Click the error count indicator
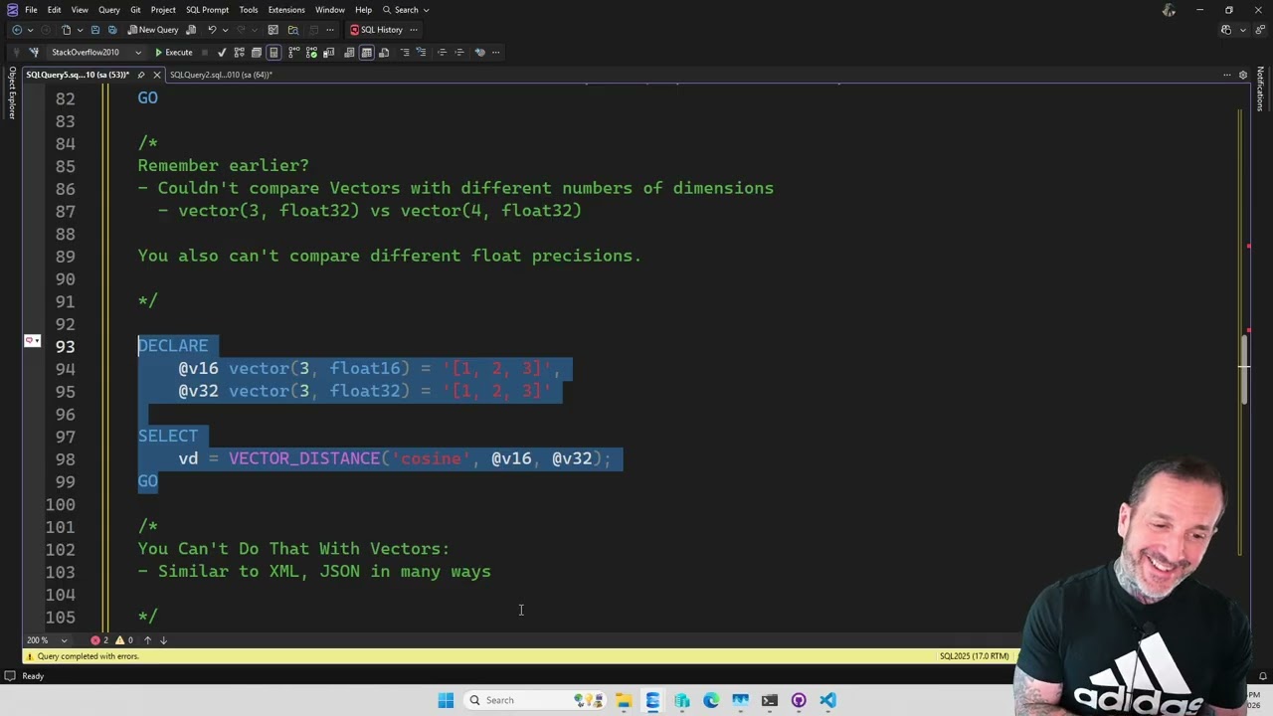 tap(99, 639)
